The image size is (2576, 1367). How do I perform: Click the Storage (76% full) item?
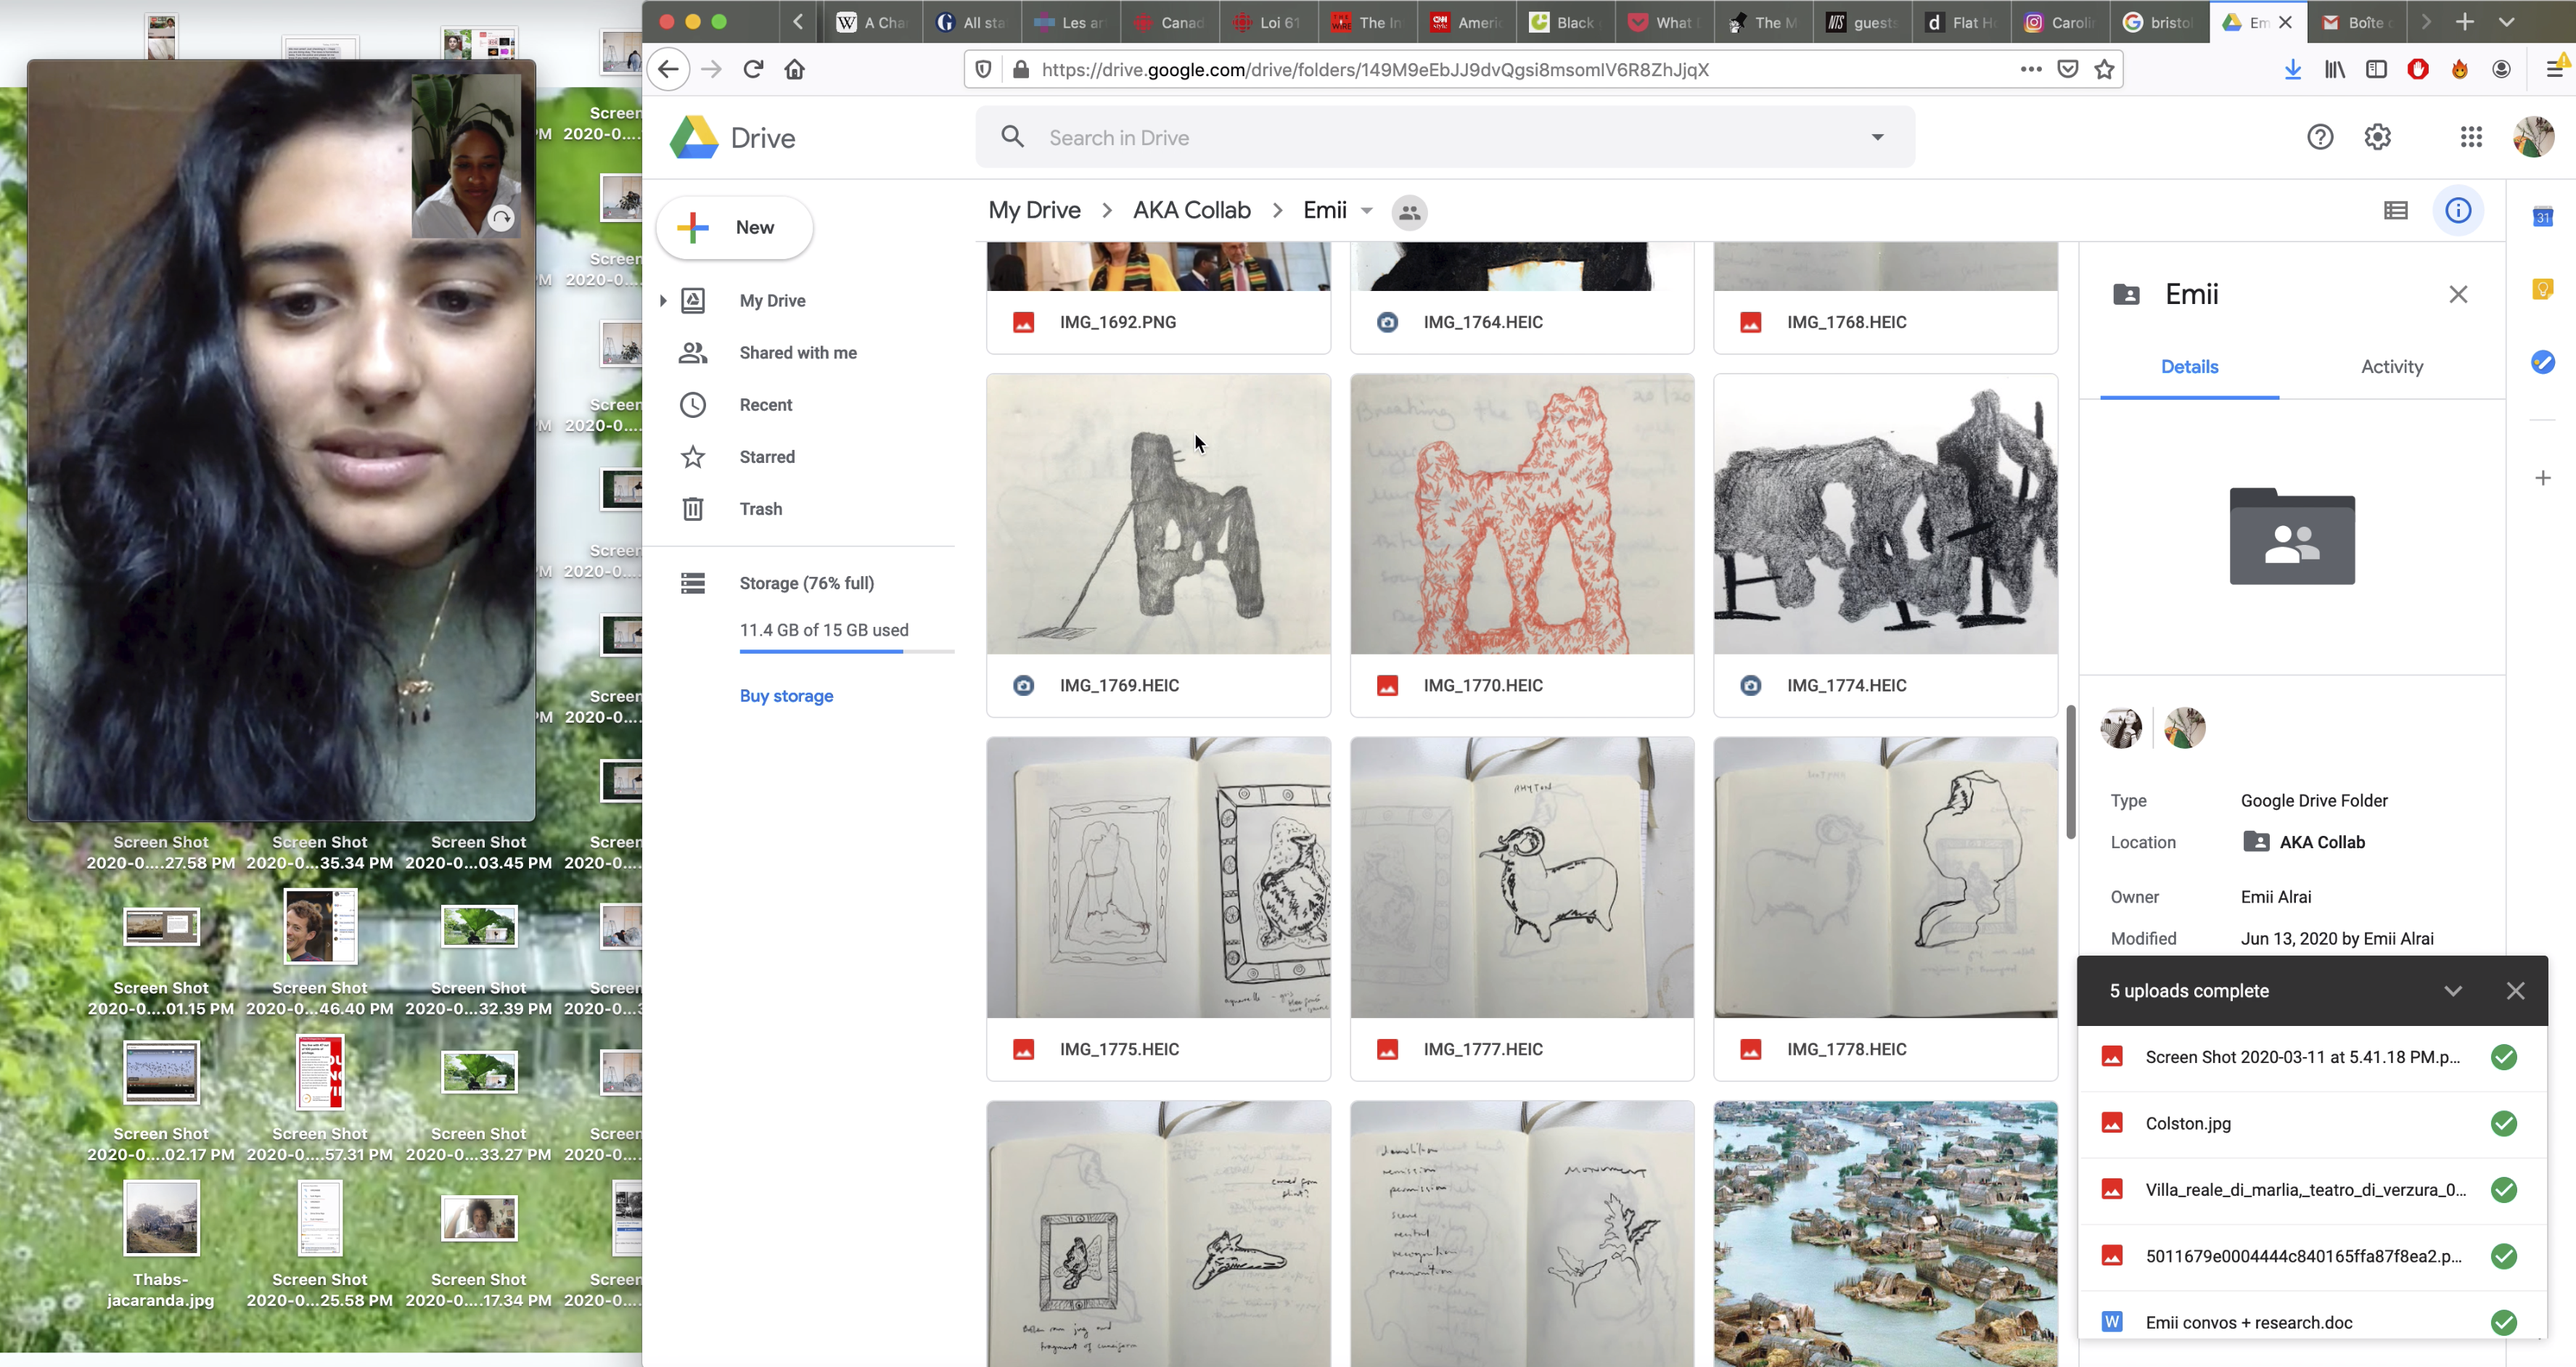[x=806, y=583]
